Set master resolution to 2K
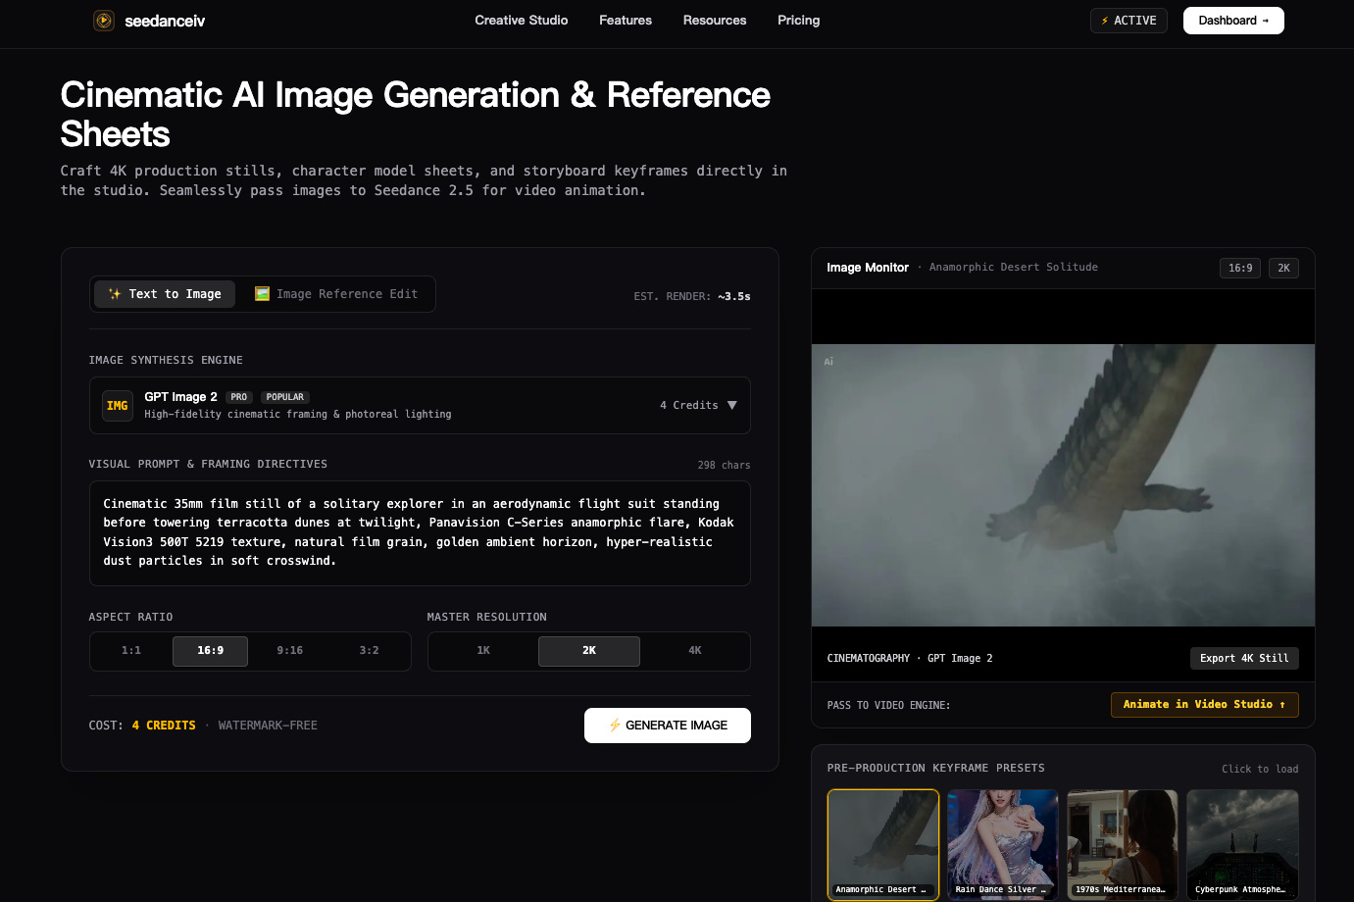The width and height of the screenshot is (1354, 902). pos(589,651)
